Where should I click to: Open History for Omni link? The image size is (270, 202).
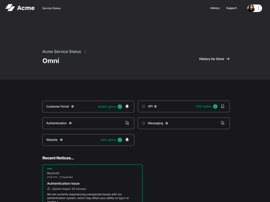214,59
